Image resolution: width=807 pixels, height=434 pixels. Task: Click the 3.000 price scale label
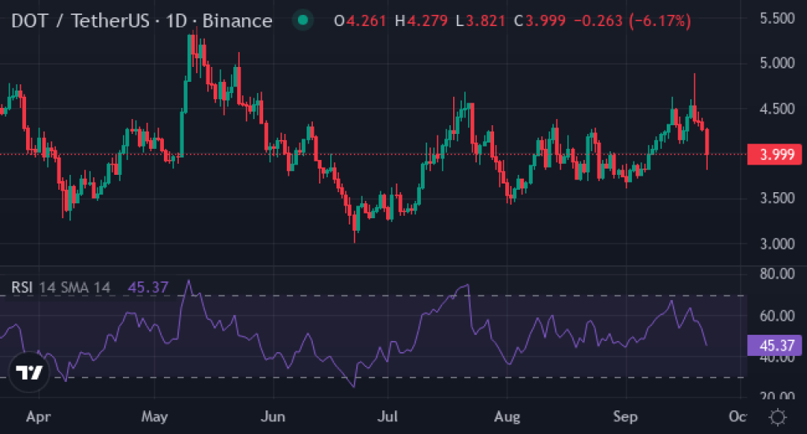[777, 243]
